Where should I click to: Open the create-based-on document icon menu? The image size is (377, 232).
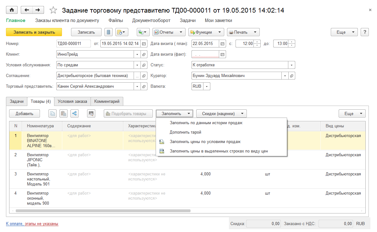pos(122,32)
